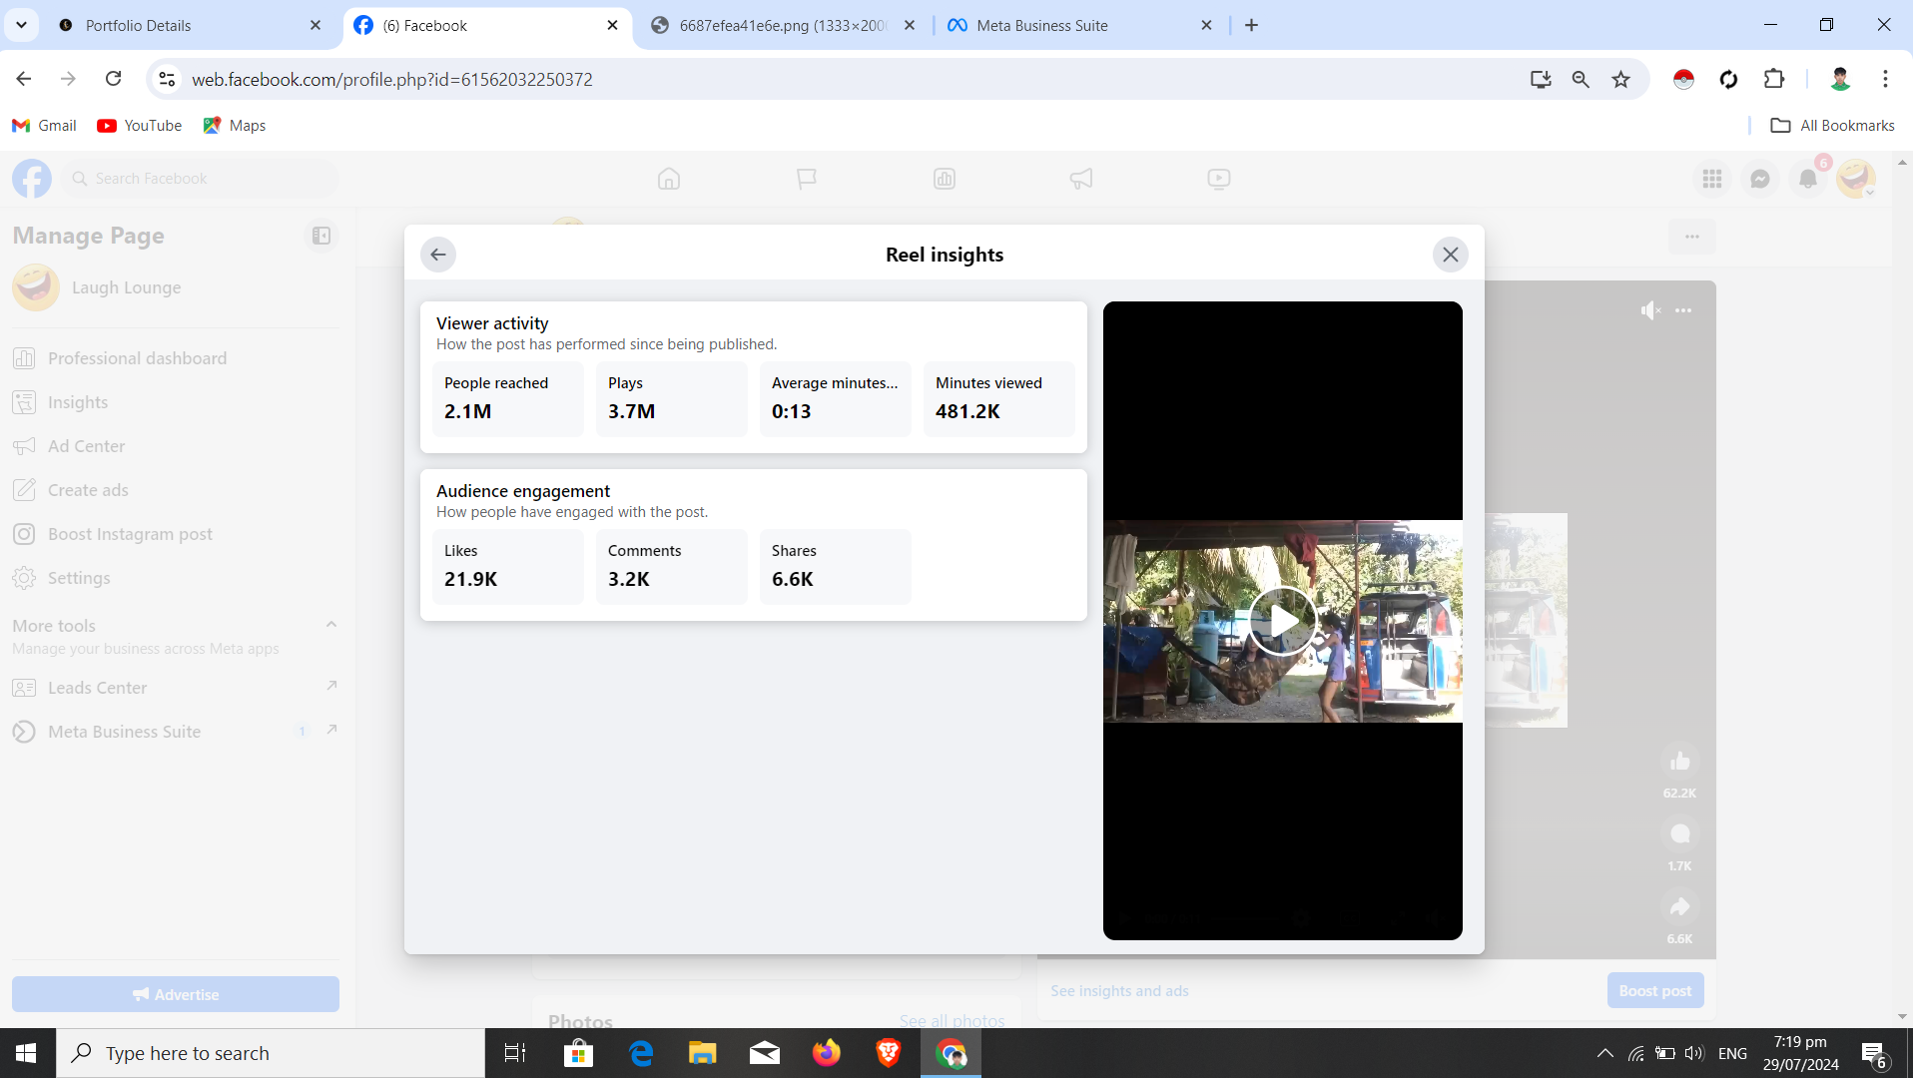
Task: Open the Facebook menu grid icon
Action: (1712, 179)
